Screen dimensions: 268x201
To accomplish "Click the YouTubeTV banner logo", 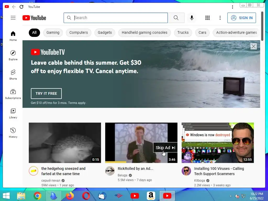I will point(48,52).
